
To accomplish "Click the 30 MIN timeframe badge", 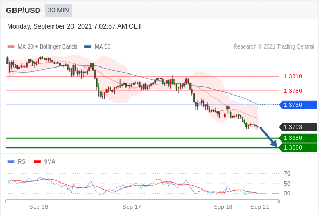I will point(58,10).
